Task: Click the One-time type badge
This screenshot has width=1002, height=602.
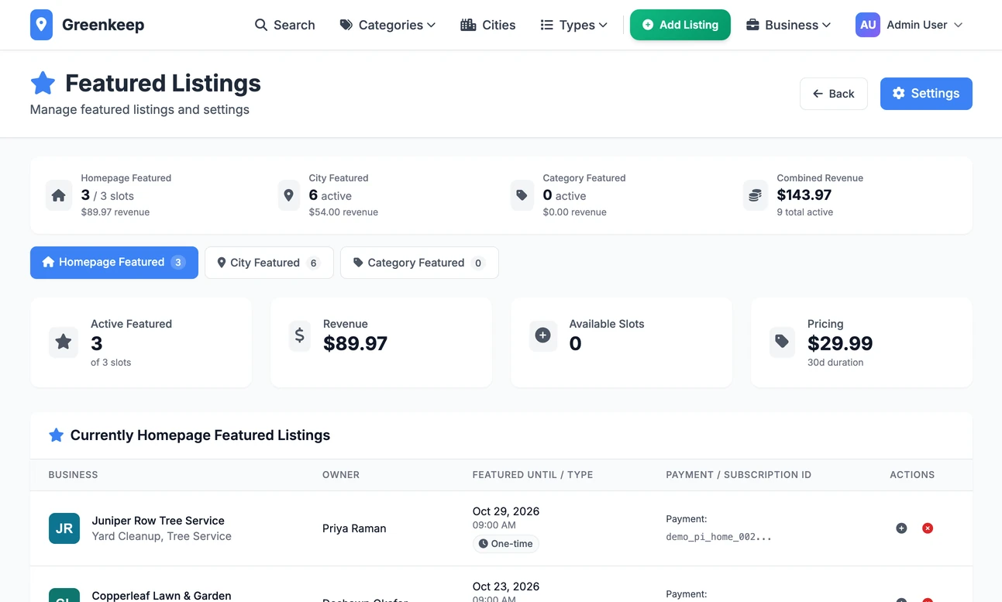Action: pos(505,544)
